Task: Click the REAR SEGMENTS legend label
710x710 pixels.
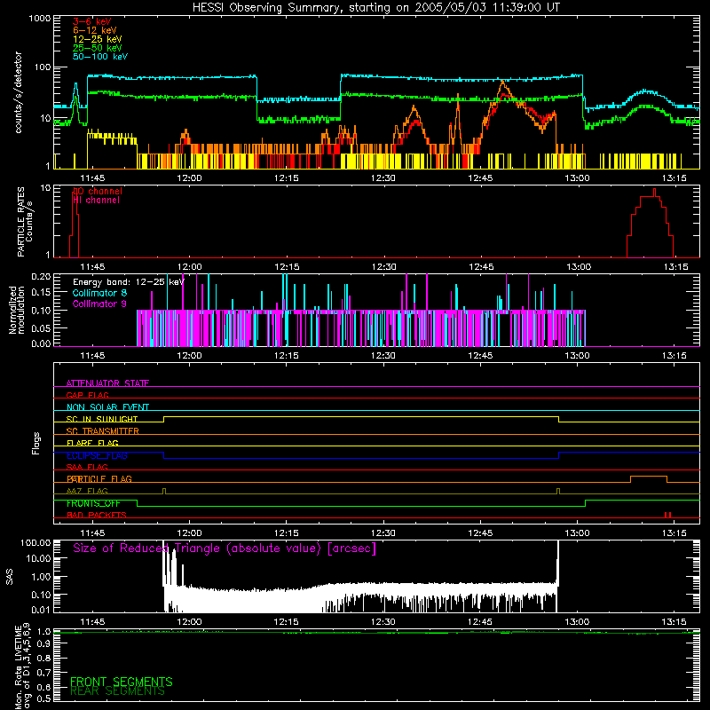Action: point(117,691)
